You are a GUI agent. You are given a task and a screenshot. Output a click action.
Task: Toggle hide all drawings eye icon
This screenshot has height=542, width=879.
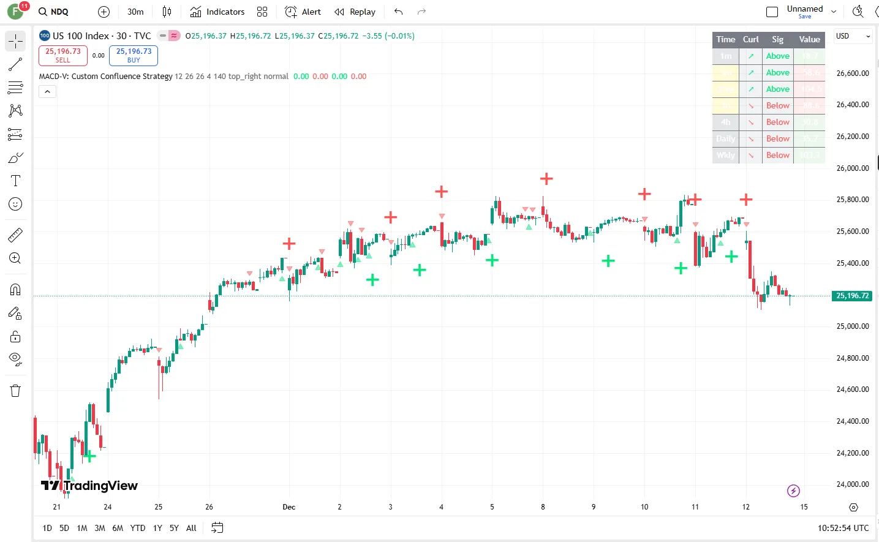pos(15,359)
